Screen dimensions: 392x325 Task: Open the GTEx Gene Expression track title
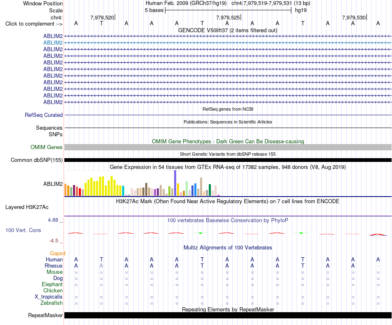pos(228,167)
